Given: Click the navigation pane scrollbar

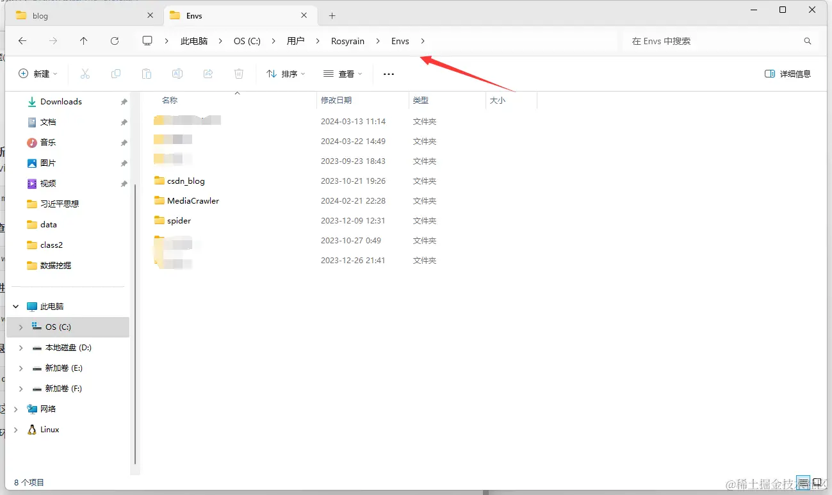Looking at the screenshot, I should point(135,323).
